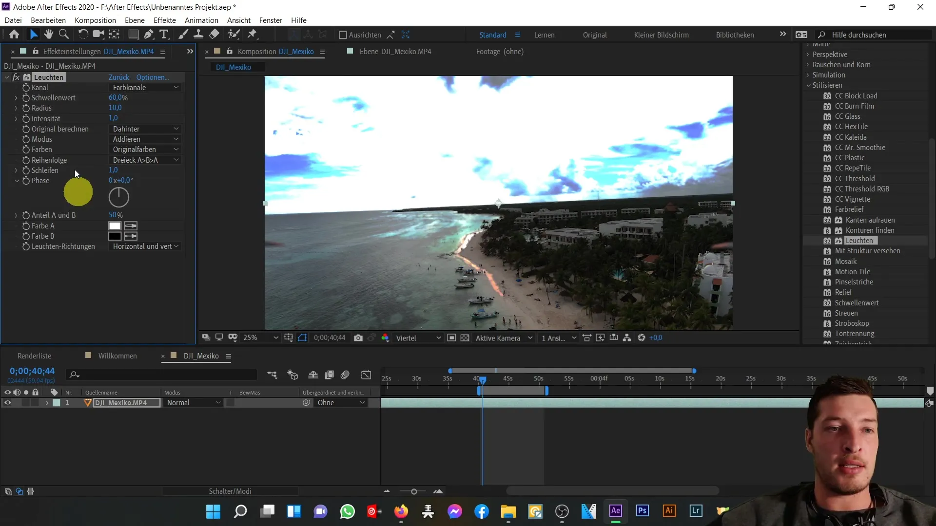Viewport: 936px width, 526px height.
Task: Click Zurück button in Leuchten effect
Action: pyautogui.click(x=118, y=77)
